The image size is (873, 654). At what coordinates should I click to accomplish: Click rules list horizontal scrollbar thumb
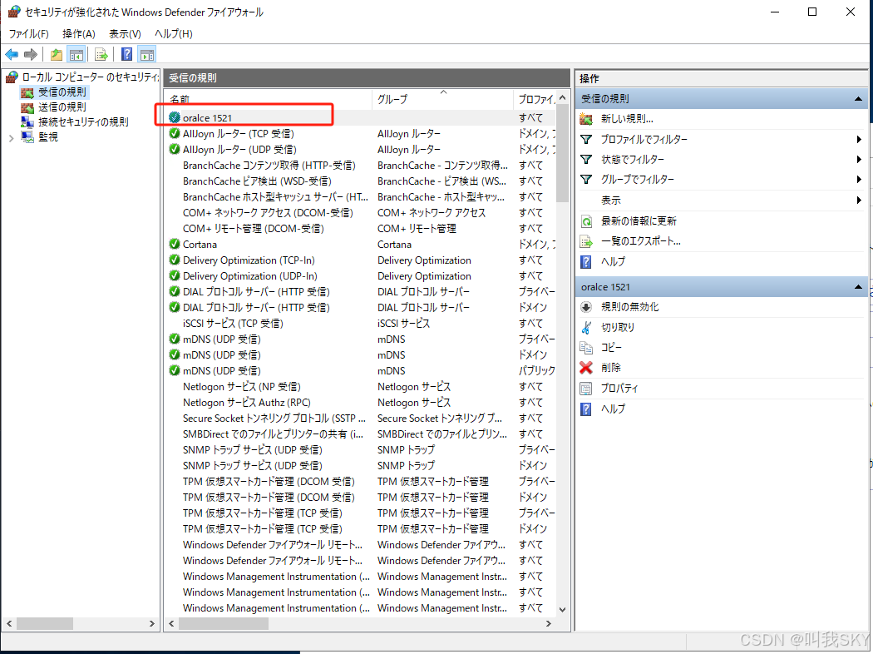coord(224,623)
